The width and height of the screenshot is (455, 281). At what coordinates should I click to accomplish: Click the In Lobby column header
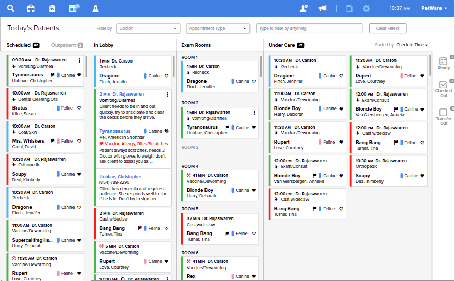pos(104,45)
